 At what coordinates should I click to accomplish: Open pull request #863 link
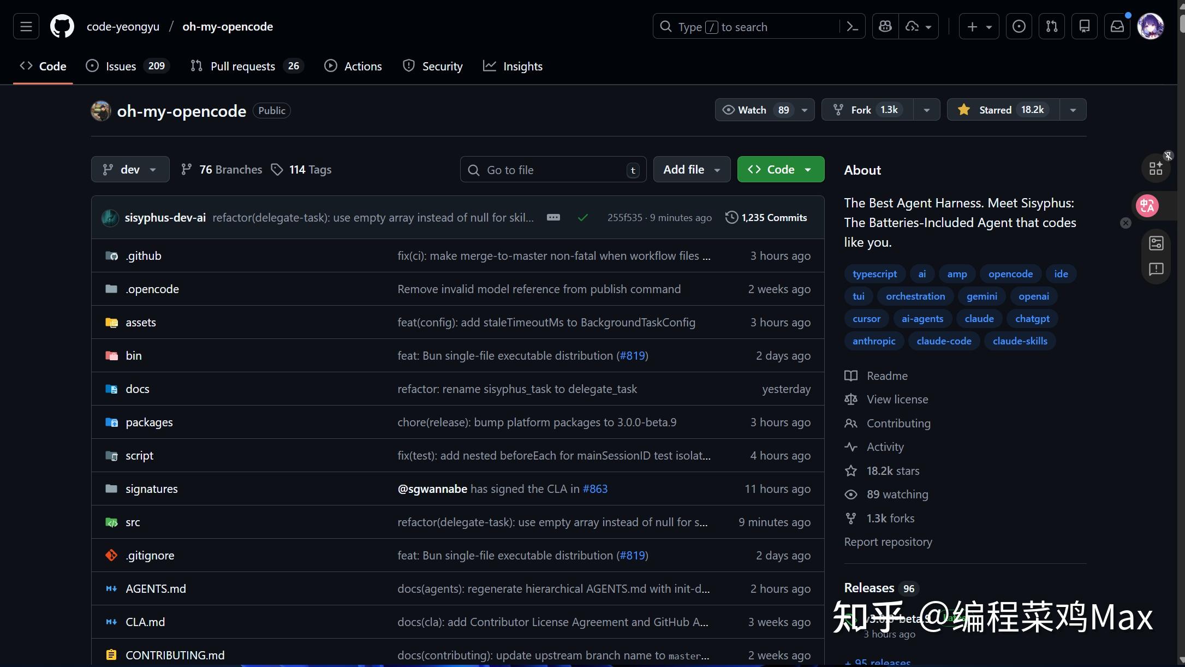click(596, 489)
